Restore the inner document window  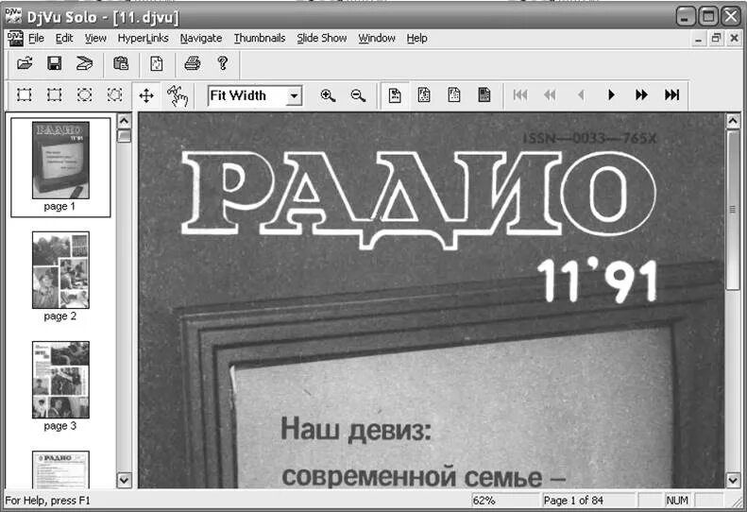coord(716,39)
